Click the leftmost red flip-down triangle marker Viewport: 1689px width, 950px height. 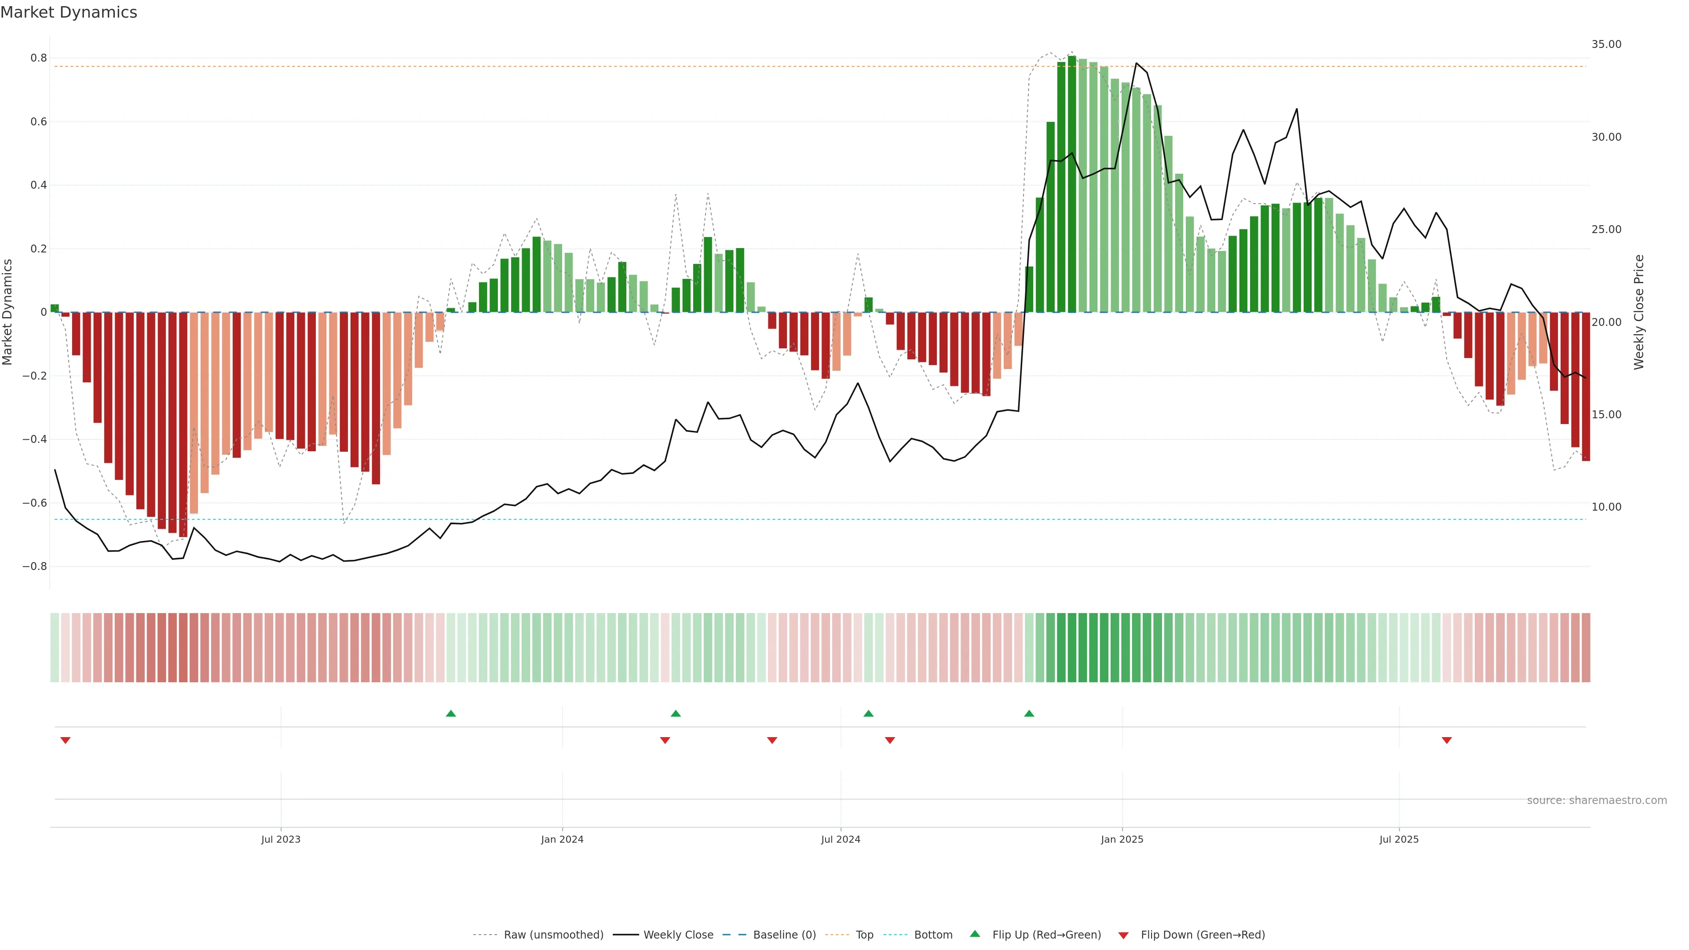click(x=65, y=740)
